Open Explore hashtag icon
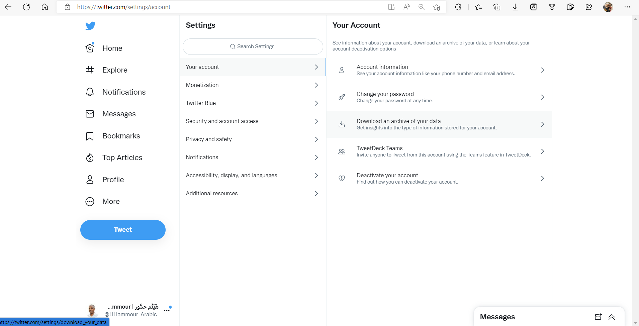 point(90,70)
